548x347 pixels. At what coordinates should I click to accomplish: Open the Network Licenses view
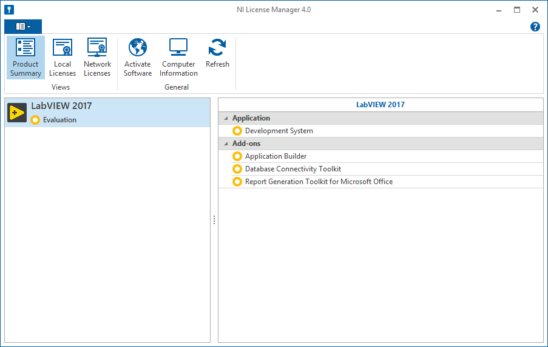point(97,58)
